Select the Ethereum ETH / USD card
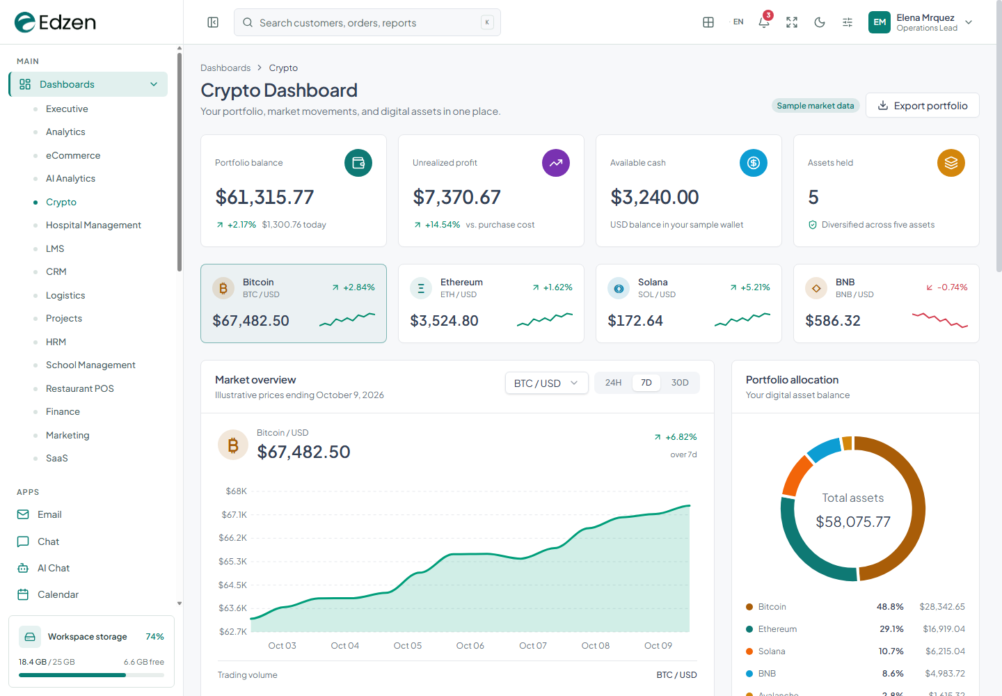This screenshot has height=696, width=1002. 491,303
